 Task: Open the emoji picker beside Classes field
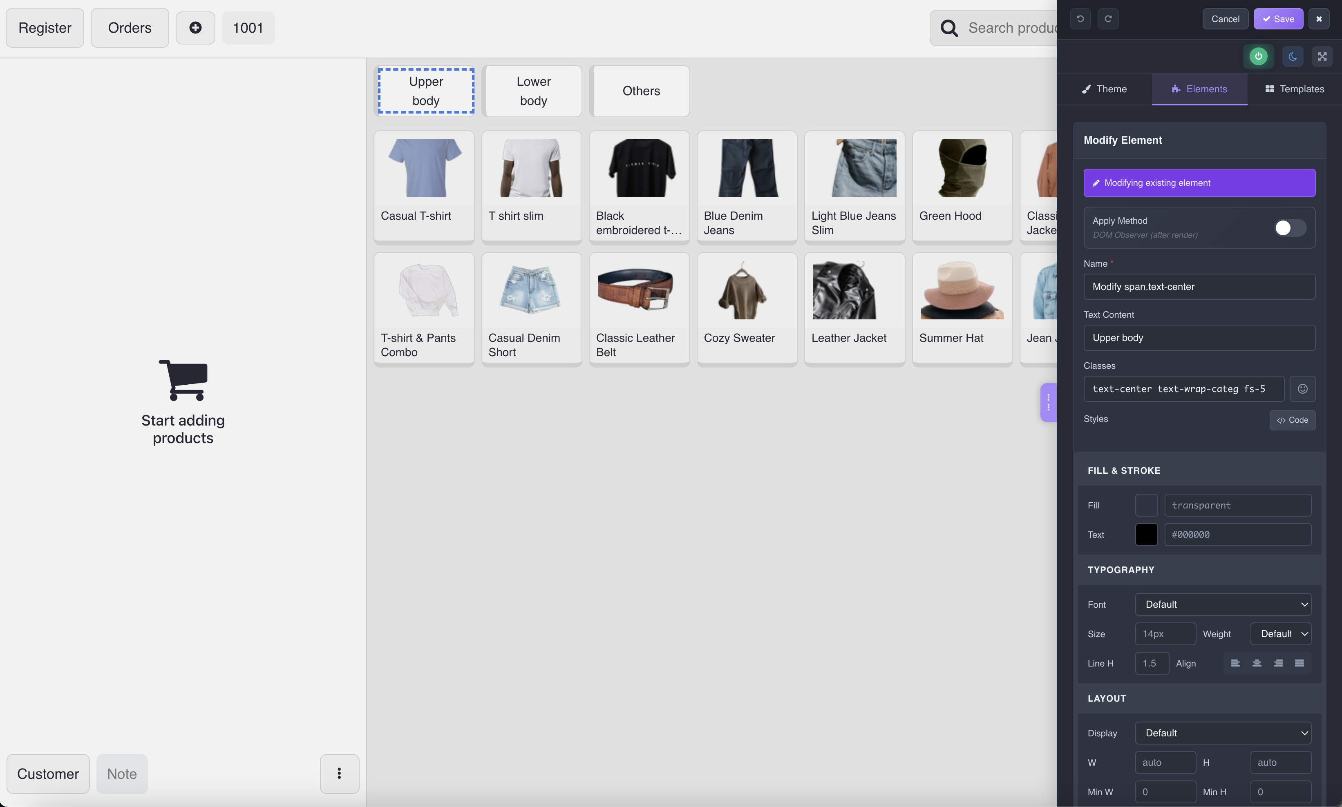click(x=1301, y=388)
